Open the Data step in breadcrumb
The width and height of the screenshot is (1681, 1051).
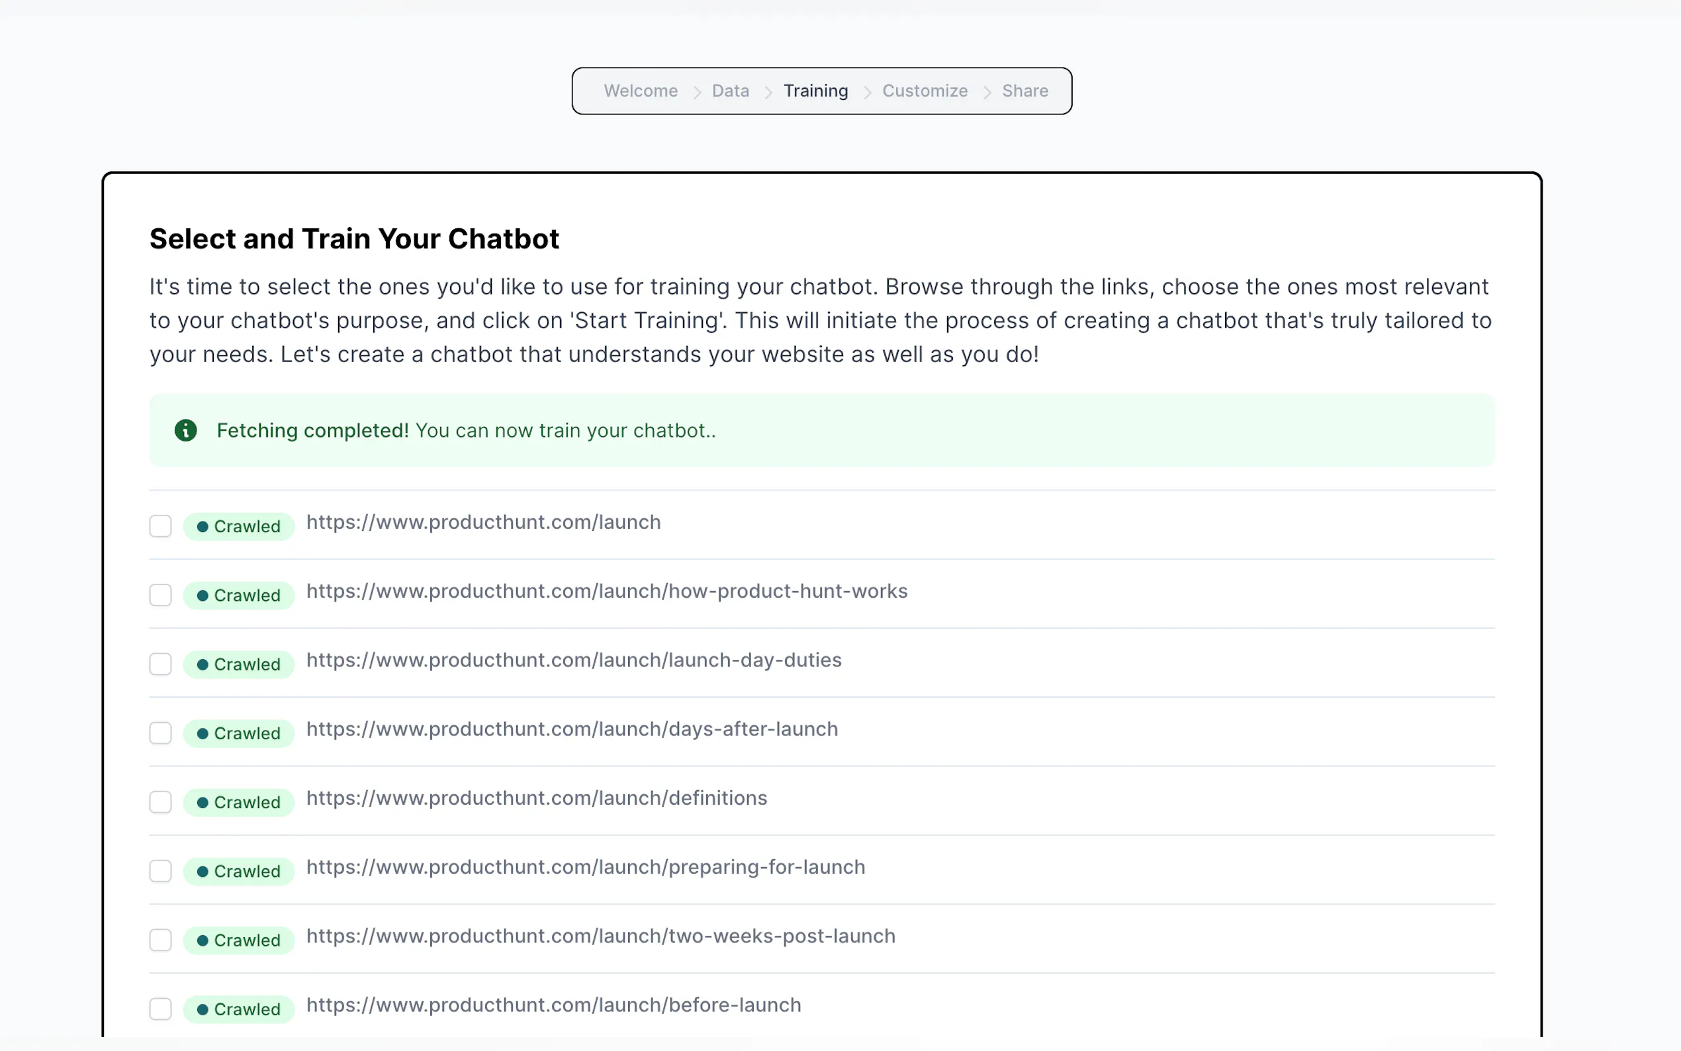tap(731, 91)
